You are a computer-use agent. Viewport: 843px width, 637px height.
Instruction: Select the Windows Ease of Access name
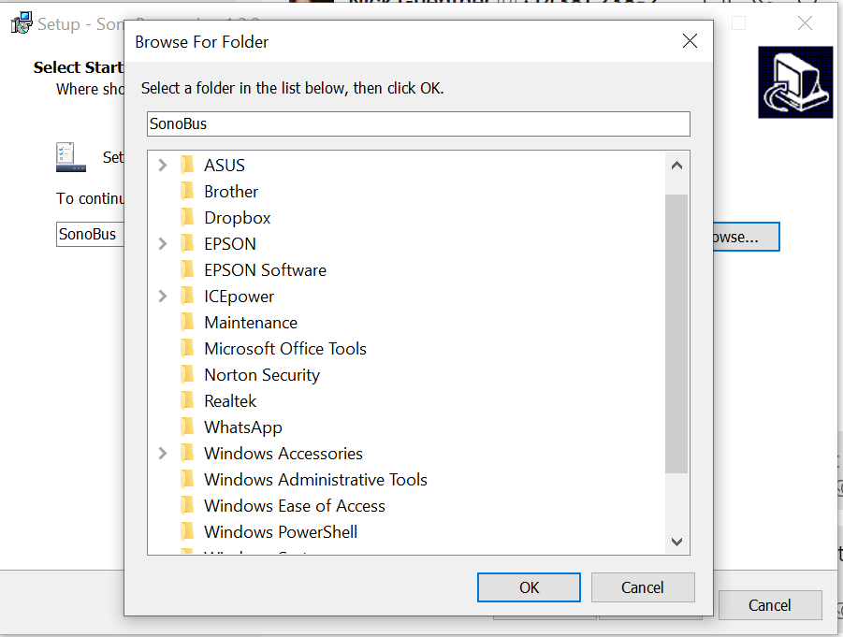[295, 506]
